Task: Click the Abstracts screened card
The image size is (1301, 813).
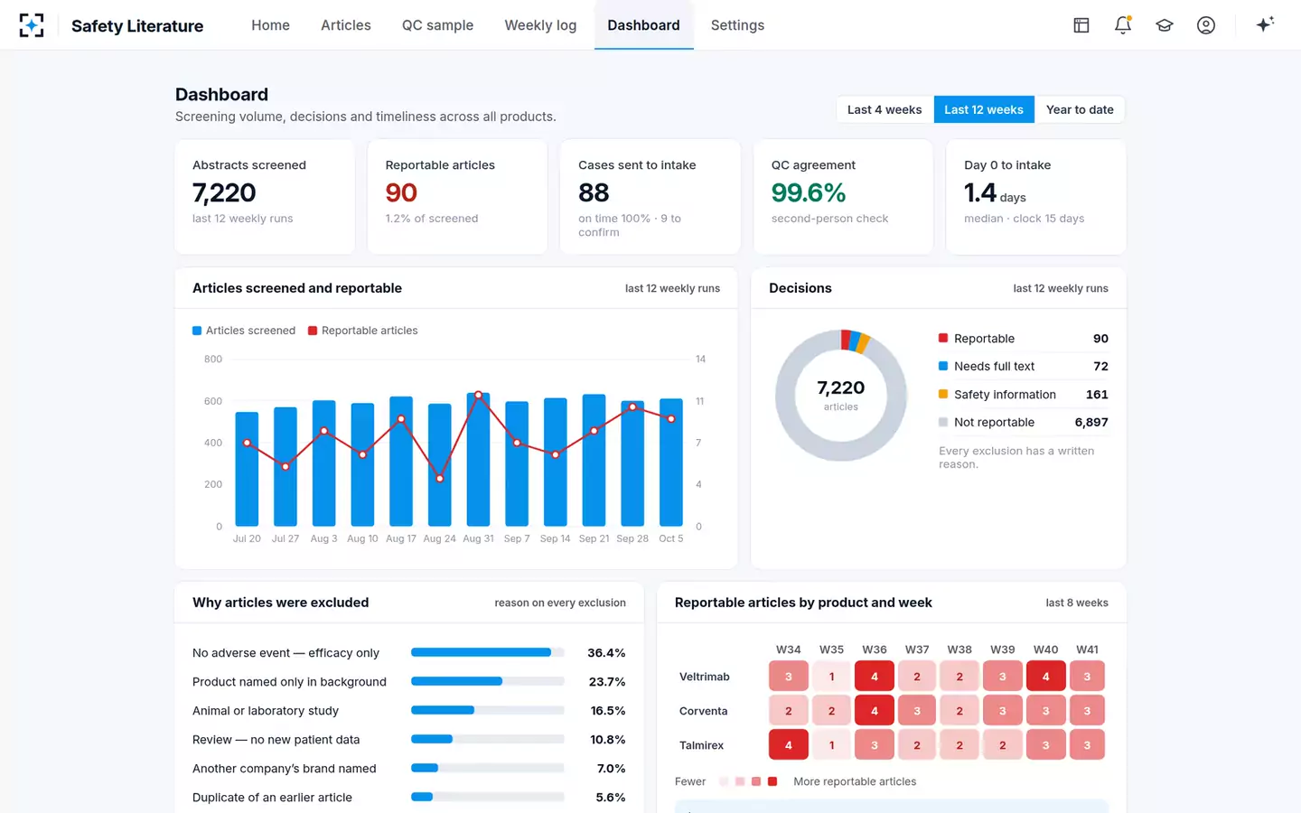Action: 265,197
